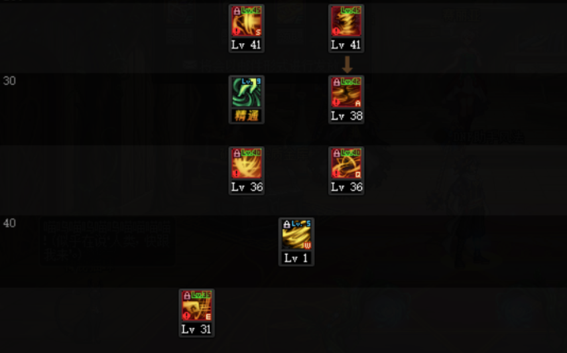This screenshot has width=567, height=353.
Task: Click the Lv 31 level label
Action: pos(197,330)
